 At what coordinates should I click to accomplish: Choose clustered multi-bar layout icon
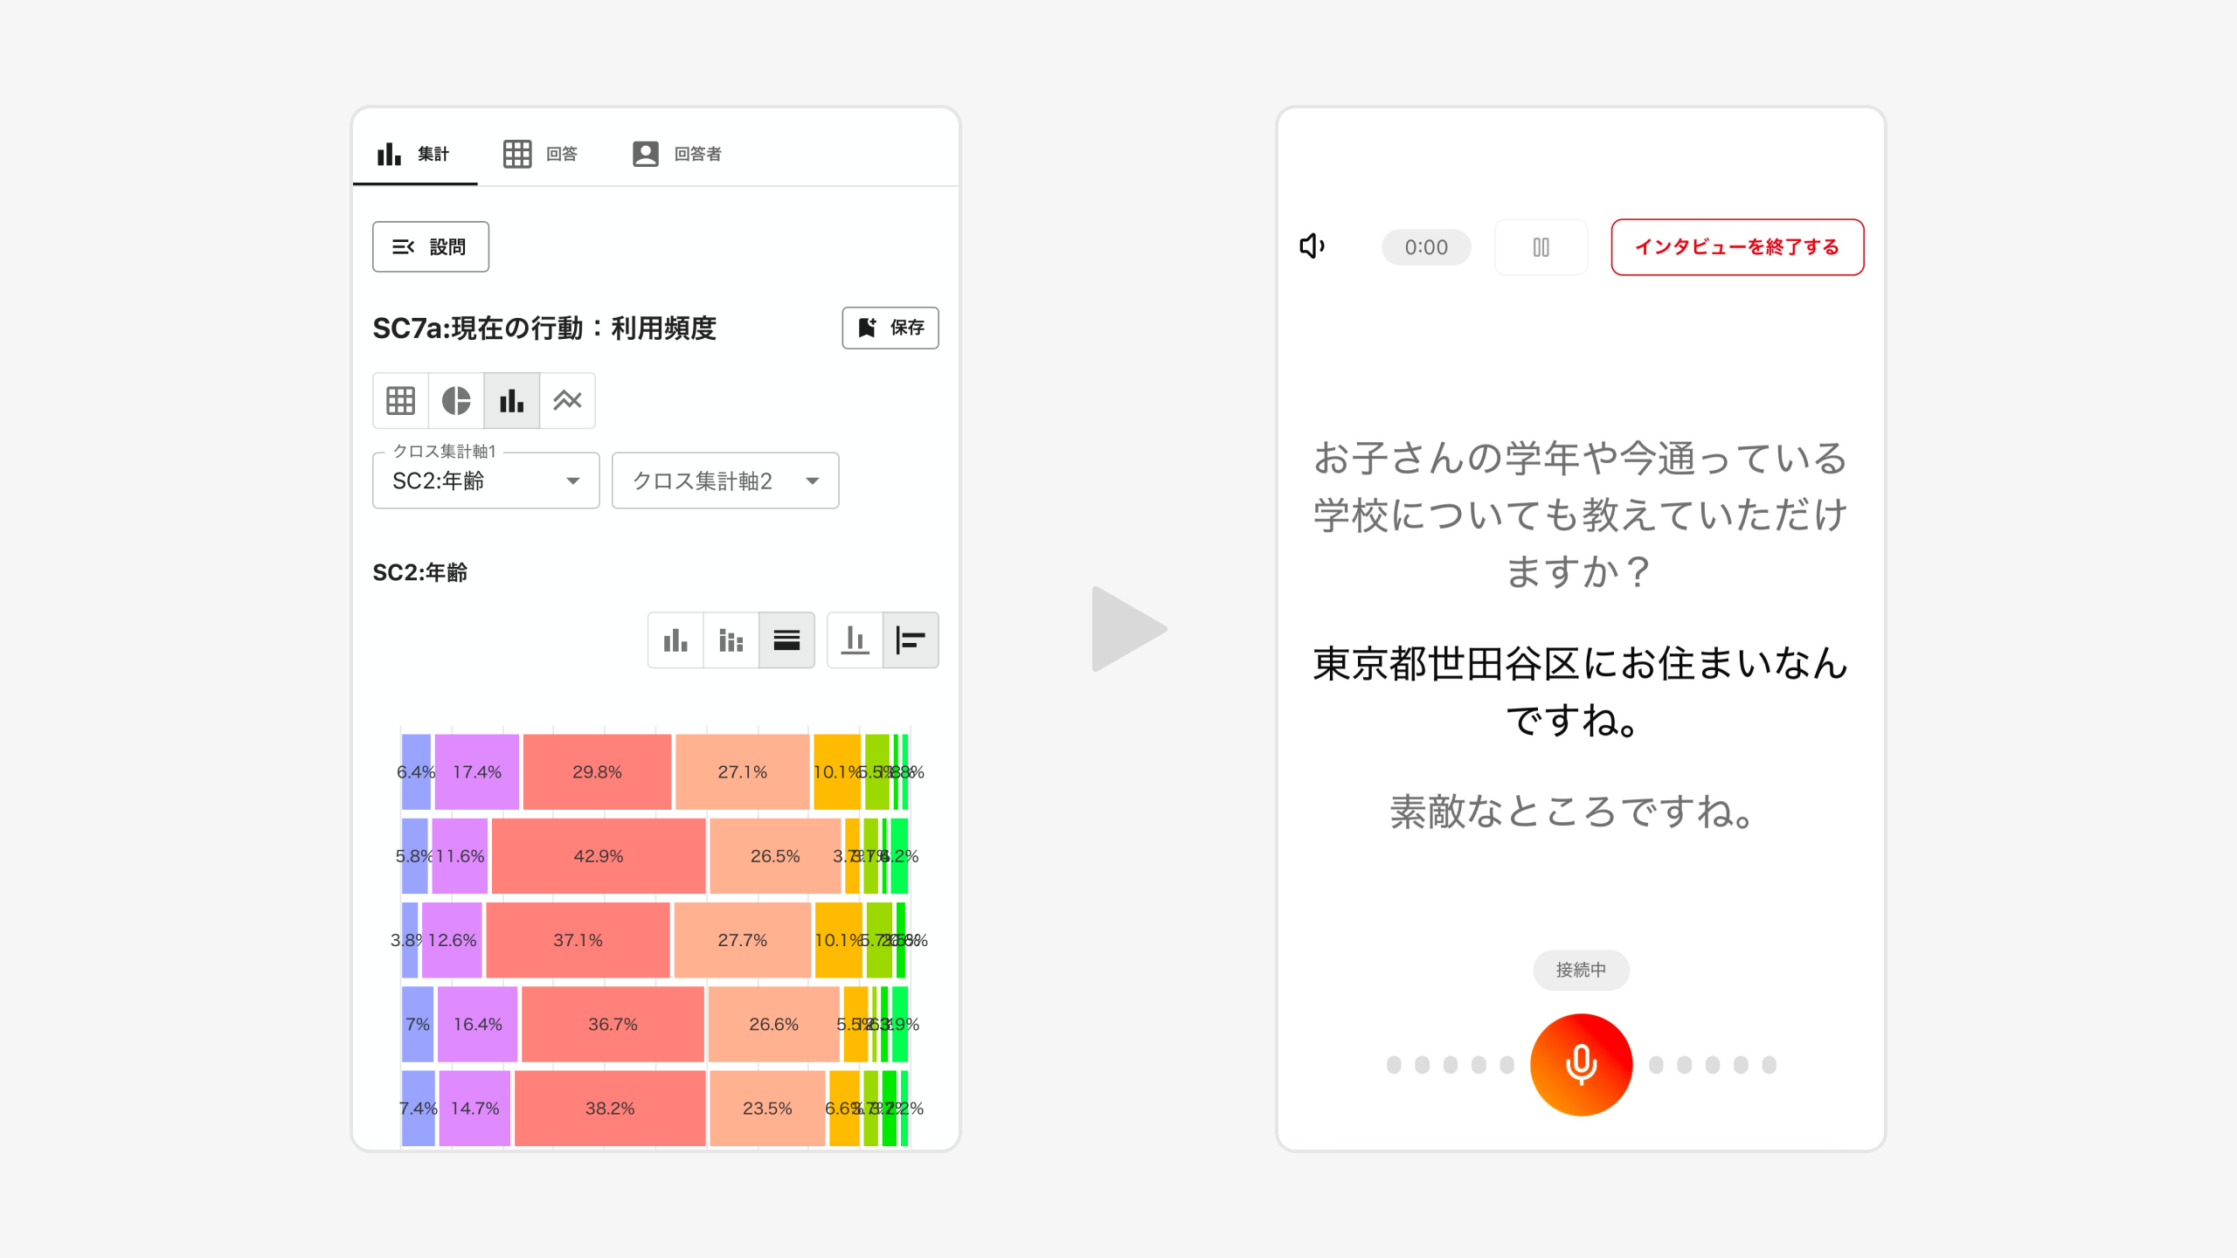(731, 640)
